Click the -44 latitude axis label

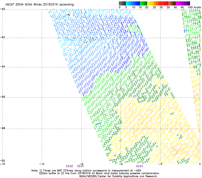tap(3, 67)
